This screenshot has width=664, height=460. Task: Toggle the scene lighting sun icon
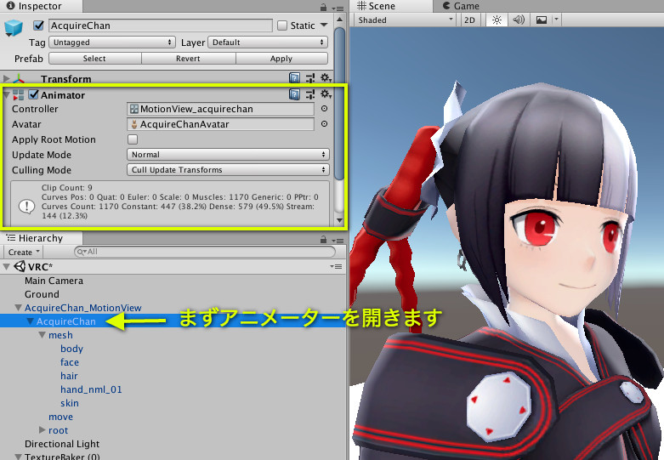[497, 20]
